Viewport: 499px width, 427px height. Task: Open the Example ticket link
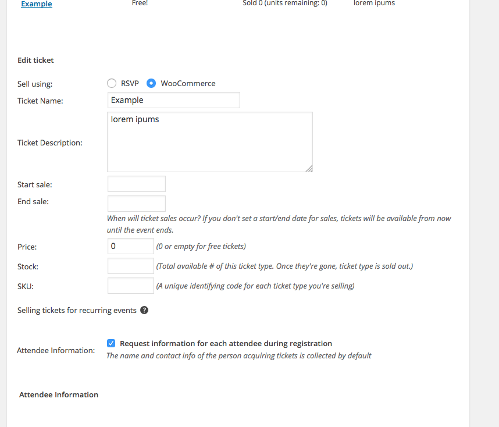pos(36,4)
